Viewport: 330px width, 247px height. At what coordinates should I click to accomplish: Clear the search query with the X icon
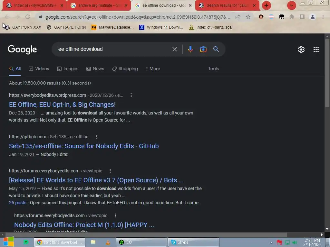[174, 49]
